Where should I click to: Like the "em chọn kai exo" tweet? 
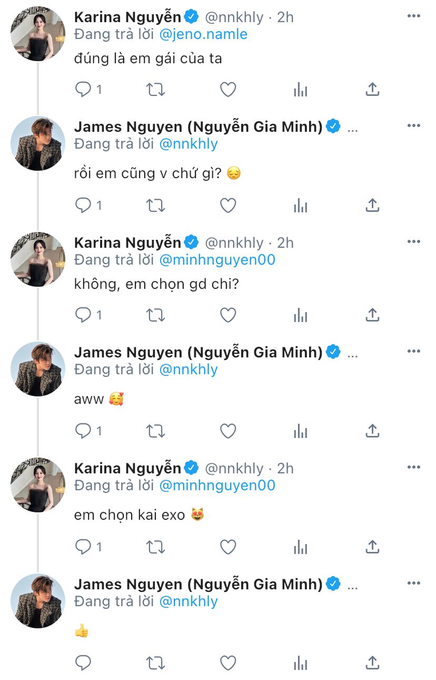[227, 547]
